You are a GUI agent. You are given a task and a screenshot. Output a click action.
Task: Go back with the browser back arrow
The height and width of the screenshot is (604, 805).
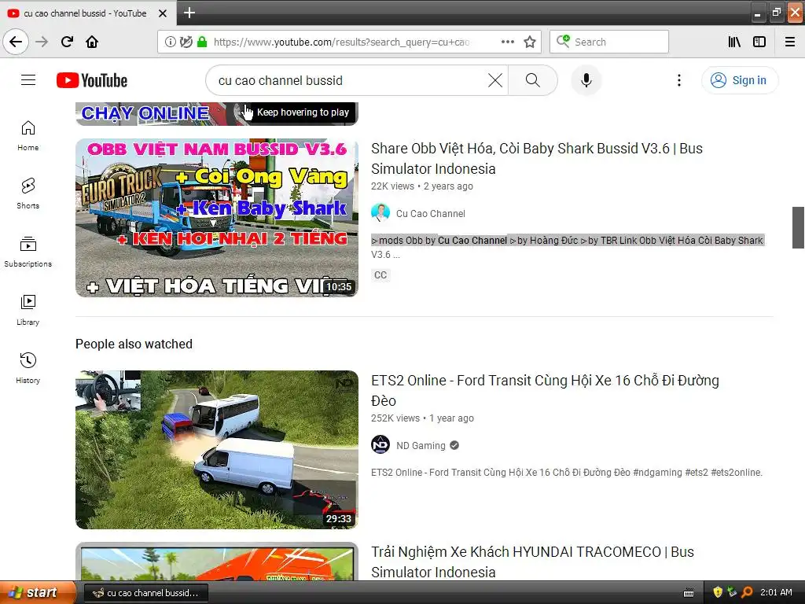(16, 42)
